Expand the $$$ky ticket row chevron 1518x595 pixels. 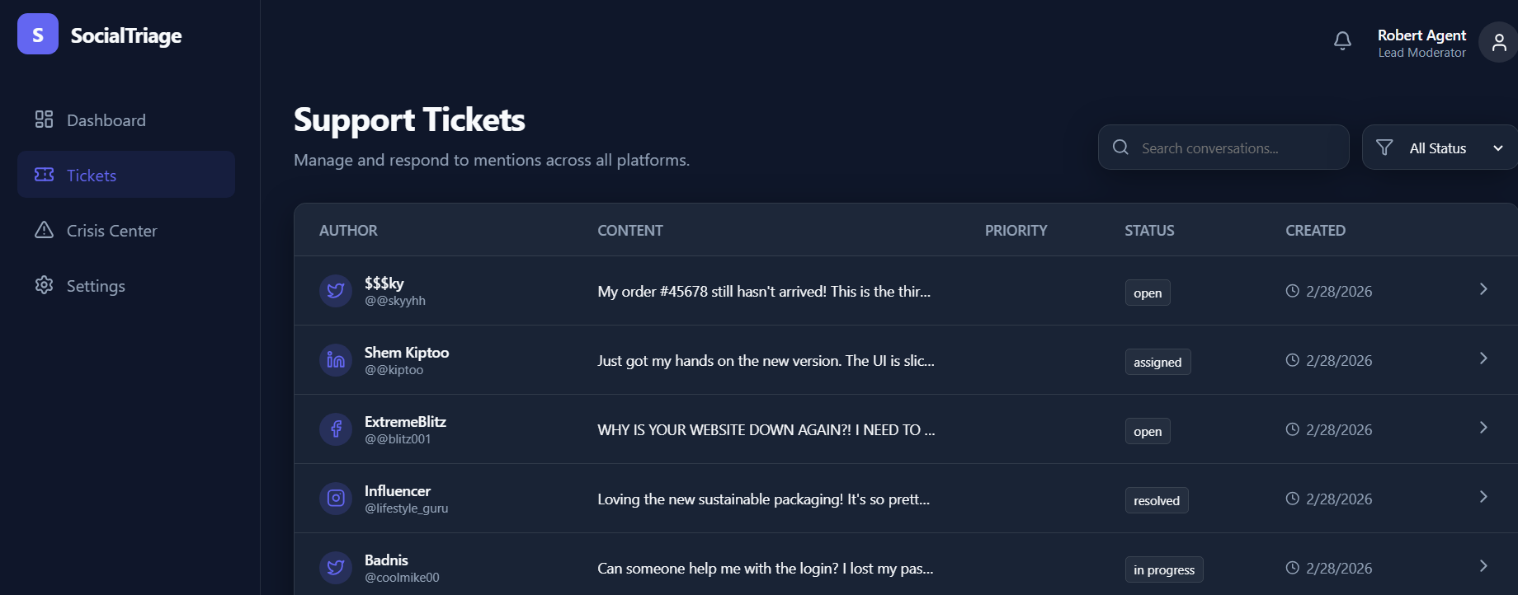click(x=1483, y=289)
